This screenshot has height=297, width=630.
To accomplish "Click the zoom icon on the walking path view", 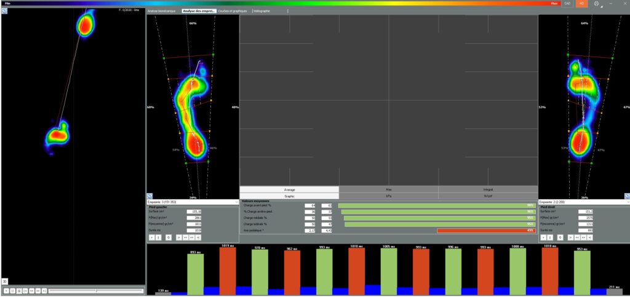I will 4,10.
